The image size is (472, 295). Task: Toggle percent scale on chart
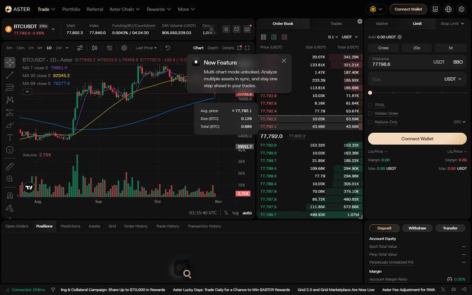pyautogui.click(x=226, y=213)
